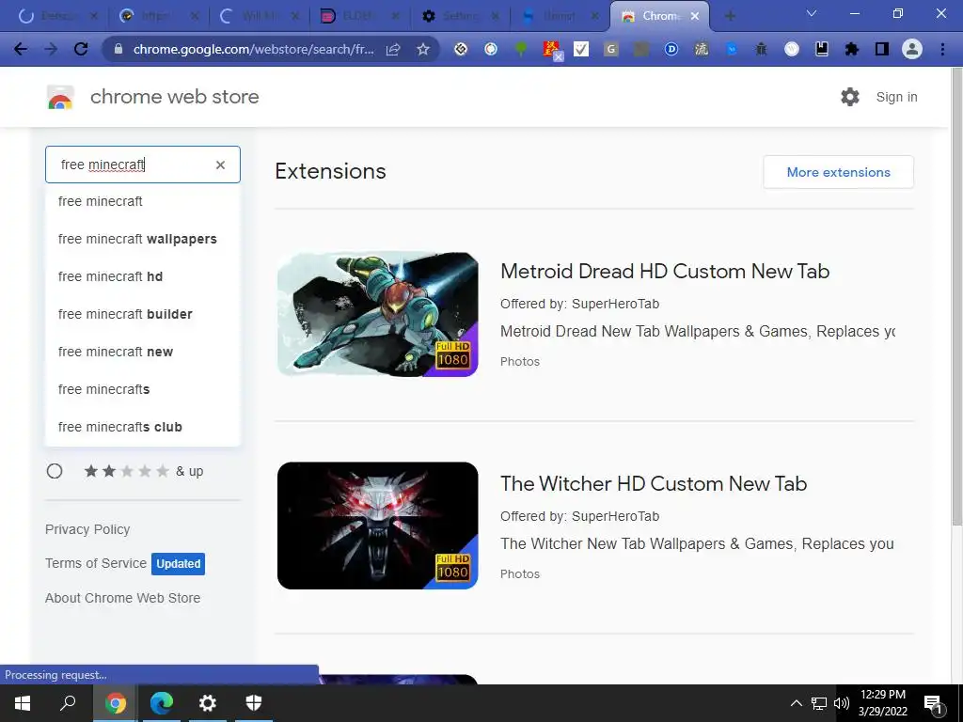Screen dimensions: 963x722
Task: Open the white checkmark extension
Action: tap(581, 49)
